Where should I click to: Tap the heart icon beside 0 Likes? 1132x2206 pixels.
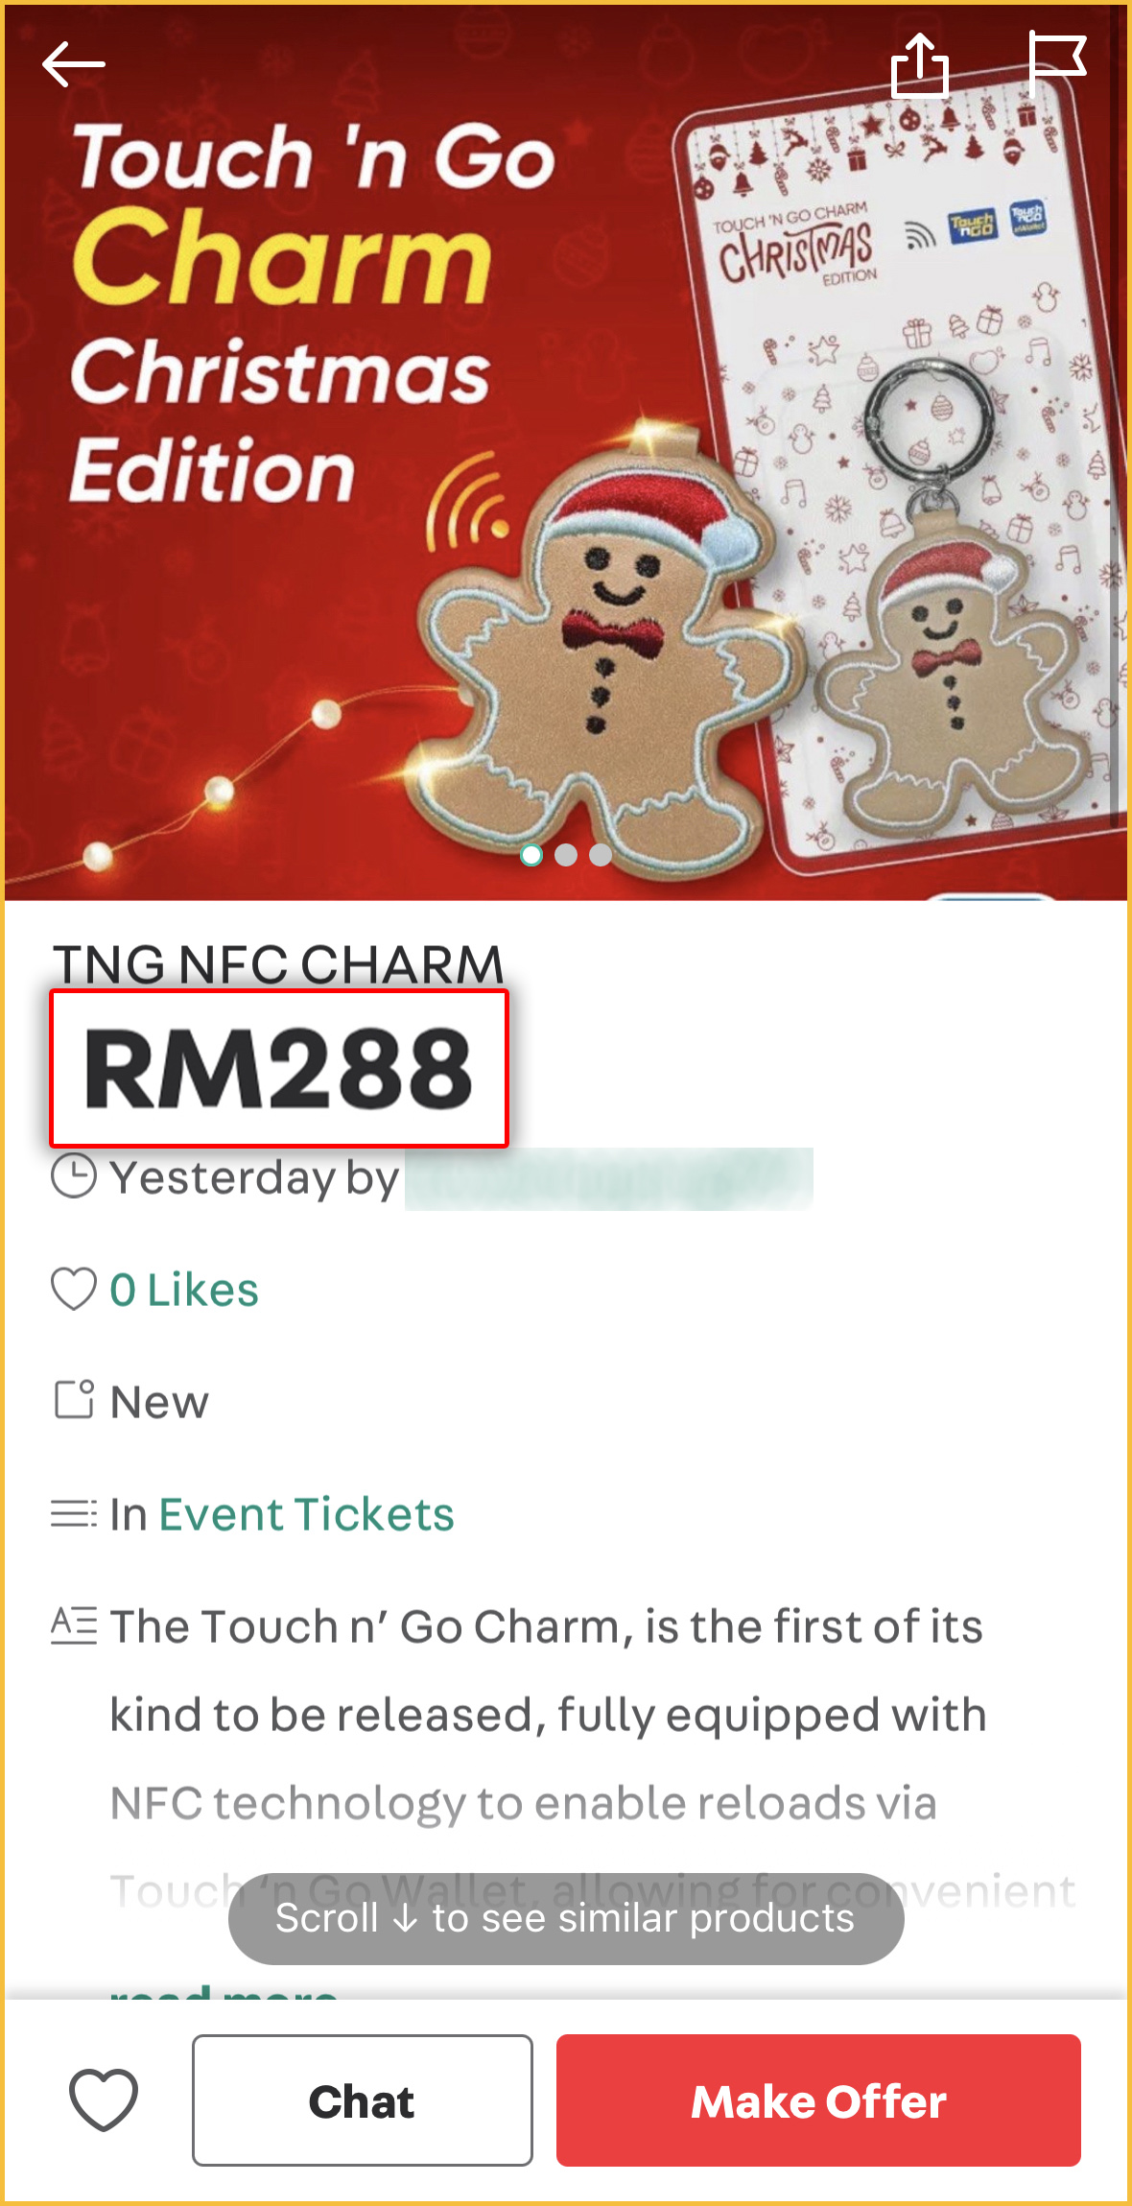(x=74, y=1289)
